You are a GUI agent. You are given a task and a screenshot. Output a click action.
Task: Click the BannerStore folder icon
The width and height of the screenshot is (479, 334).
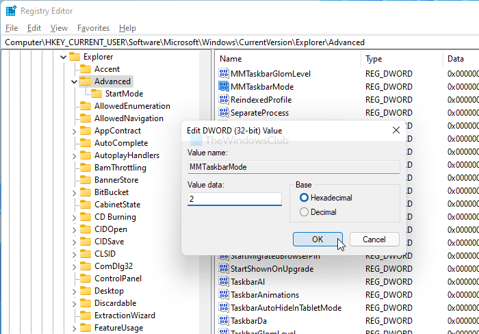coord(86,180)
